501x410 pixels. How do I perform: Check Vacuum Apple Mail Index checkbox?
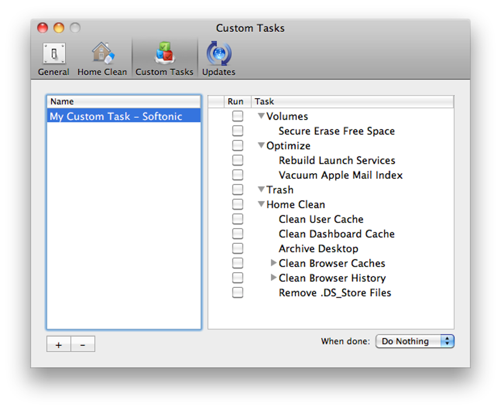(x=237, y=175)
